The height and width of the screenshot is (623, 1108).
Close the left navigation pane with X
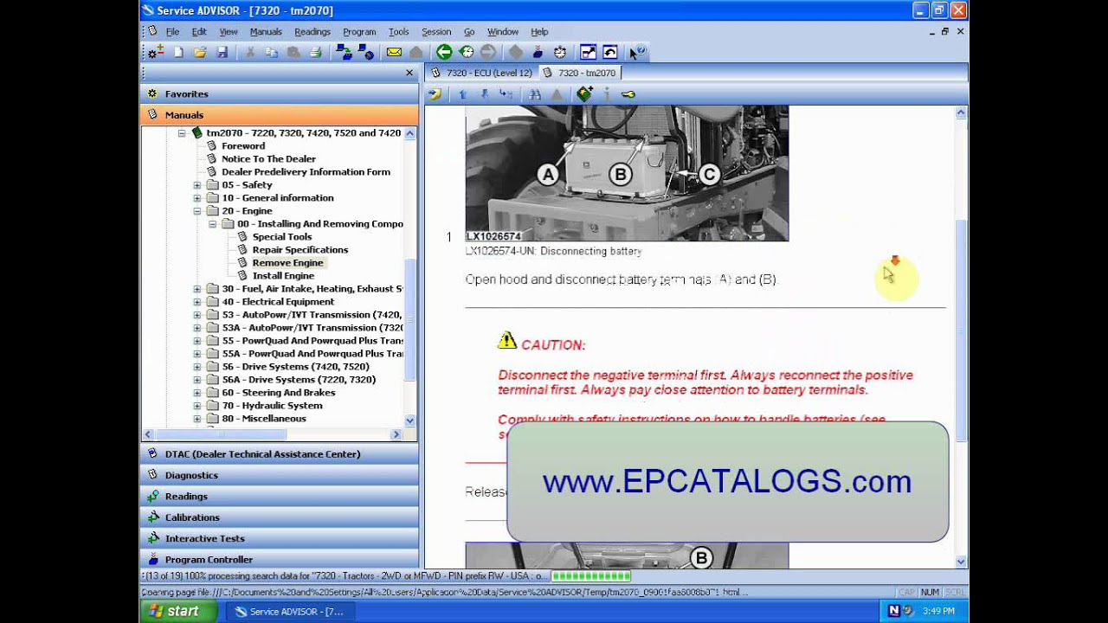click(409, 74)
